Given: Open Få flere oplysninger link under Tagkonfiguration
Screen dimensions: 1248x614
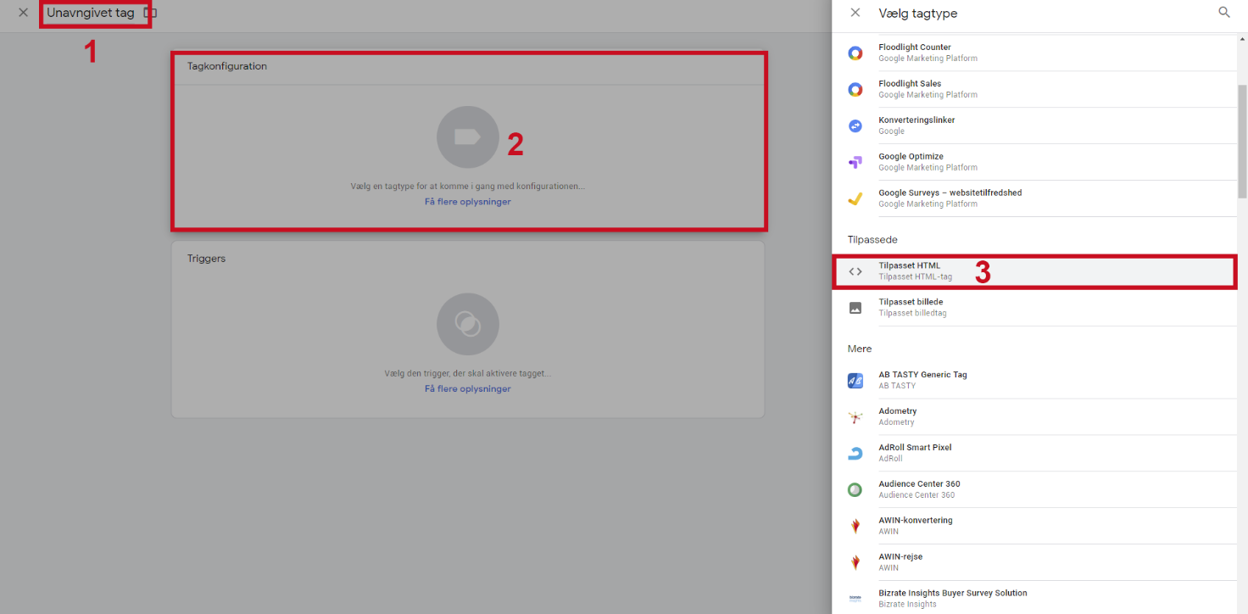Looking at the screenshot, I should pyautogui.click(x=467, y=202).
